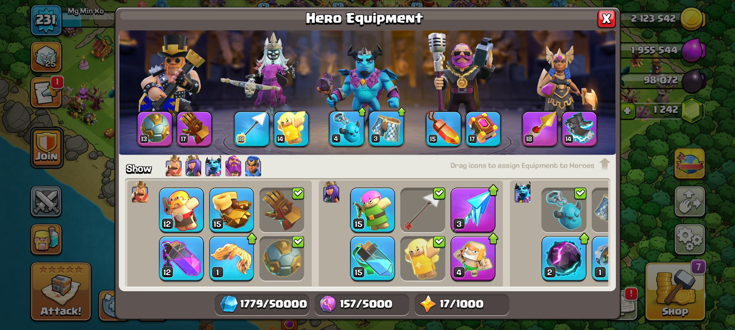Select the Frozen Arrow equipment level 3
Viewport: 735px width, 330px height.
473,210
